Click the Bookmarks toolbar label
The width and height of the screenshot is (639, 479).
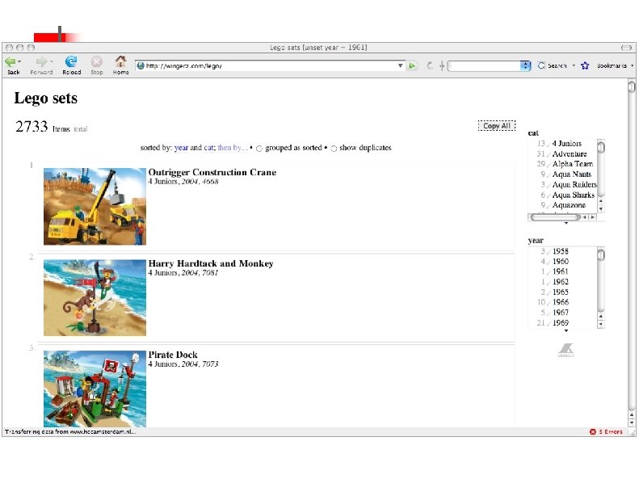pyautogui.click(x=612, y=65)
